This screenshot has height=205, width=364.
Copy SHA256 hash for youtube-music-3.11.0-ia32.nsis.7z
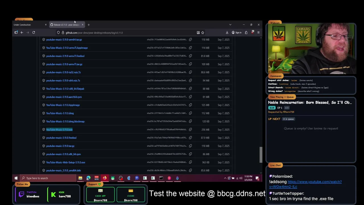coord(190,72)
